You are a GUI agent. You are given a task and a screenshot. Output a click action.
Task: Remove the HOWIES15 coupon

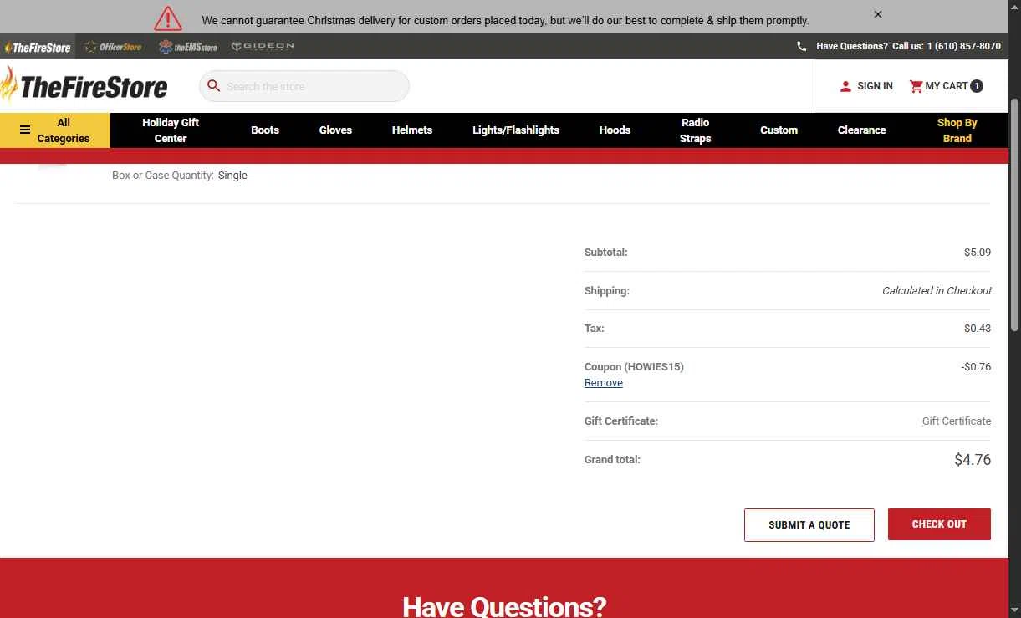[604, 383]
